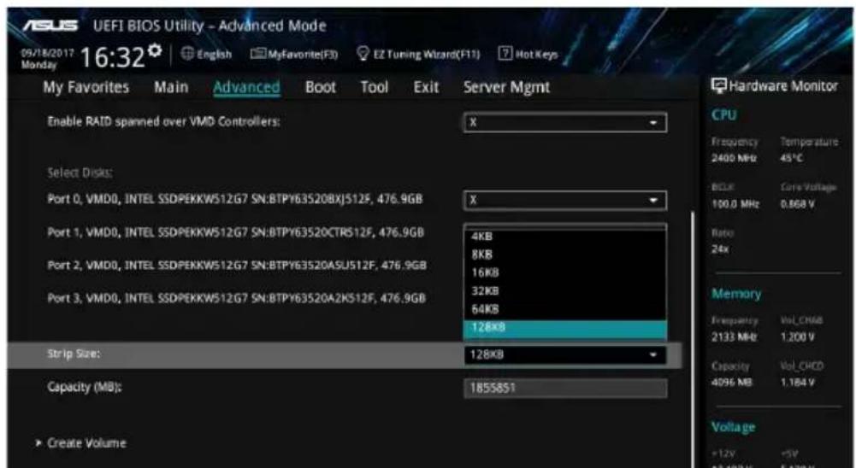The width and height of the screenshot is (856, 468).
Task: Open the Strip Size 128KB dropdown
Action: [565, 354]
